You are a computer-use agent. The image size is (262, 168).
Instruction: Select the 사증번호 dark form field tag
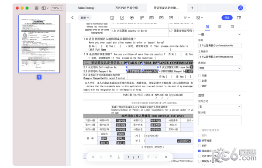[x=155, y=130]
